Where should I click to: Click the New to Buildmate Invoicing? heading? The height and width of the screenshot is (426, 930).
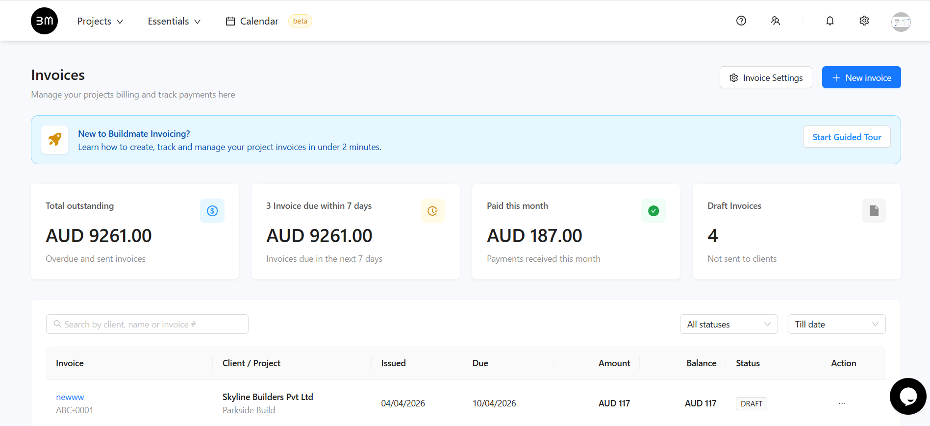pyautogui.click(x=134, y=134)
